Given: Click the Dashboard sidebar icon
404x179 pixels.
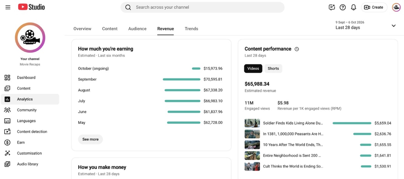Looking at the screenshot, I should [x=7, y=78].
